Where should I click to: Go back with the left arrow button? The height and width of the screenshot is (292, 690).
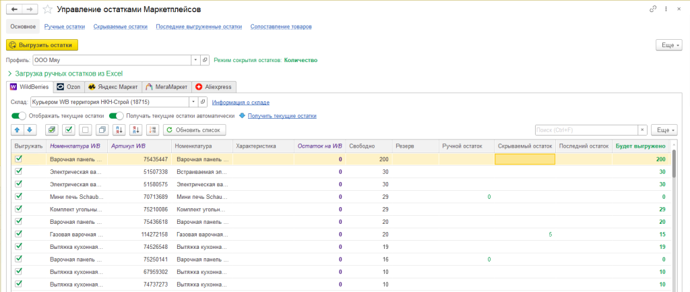point(14,9)
